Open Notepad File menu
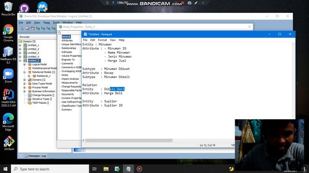The width and height of the screenshot is (309, 173). pyautogui.click(x=85, y=40)
